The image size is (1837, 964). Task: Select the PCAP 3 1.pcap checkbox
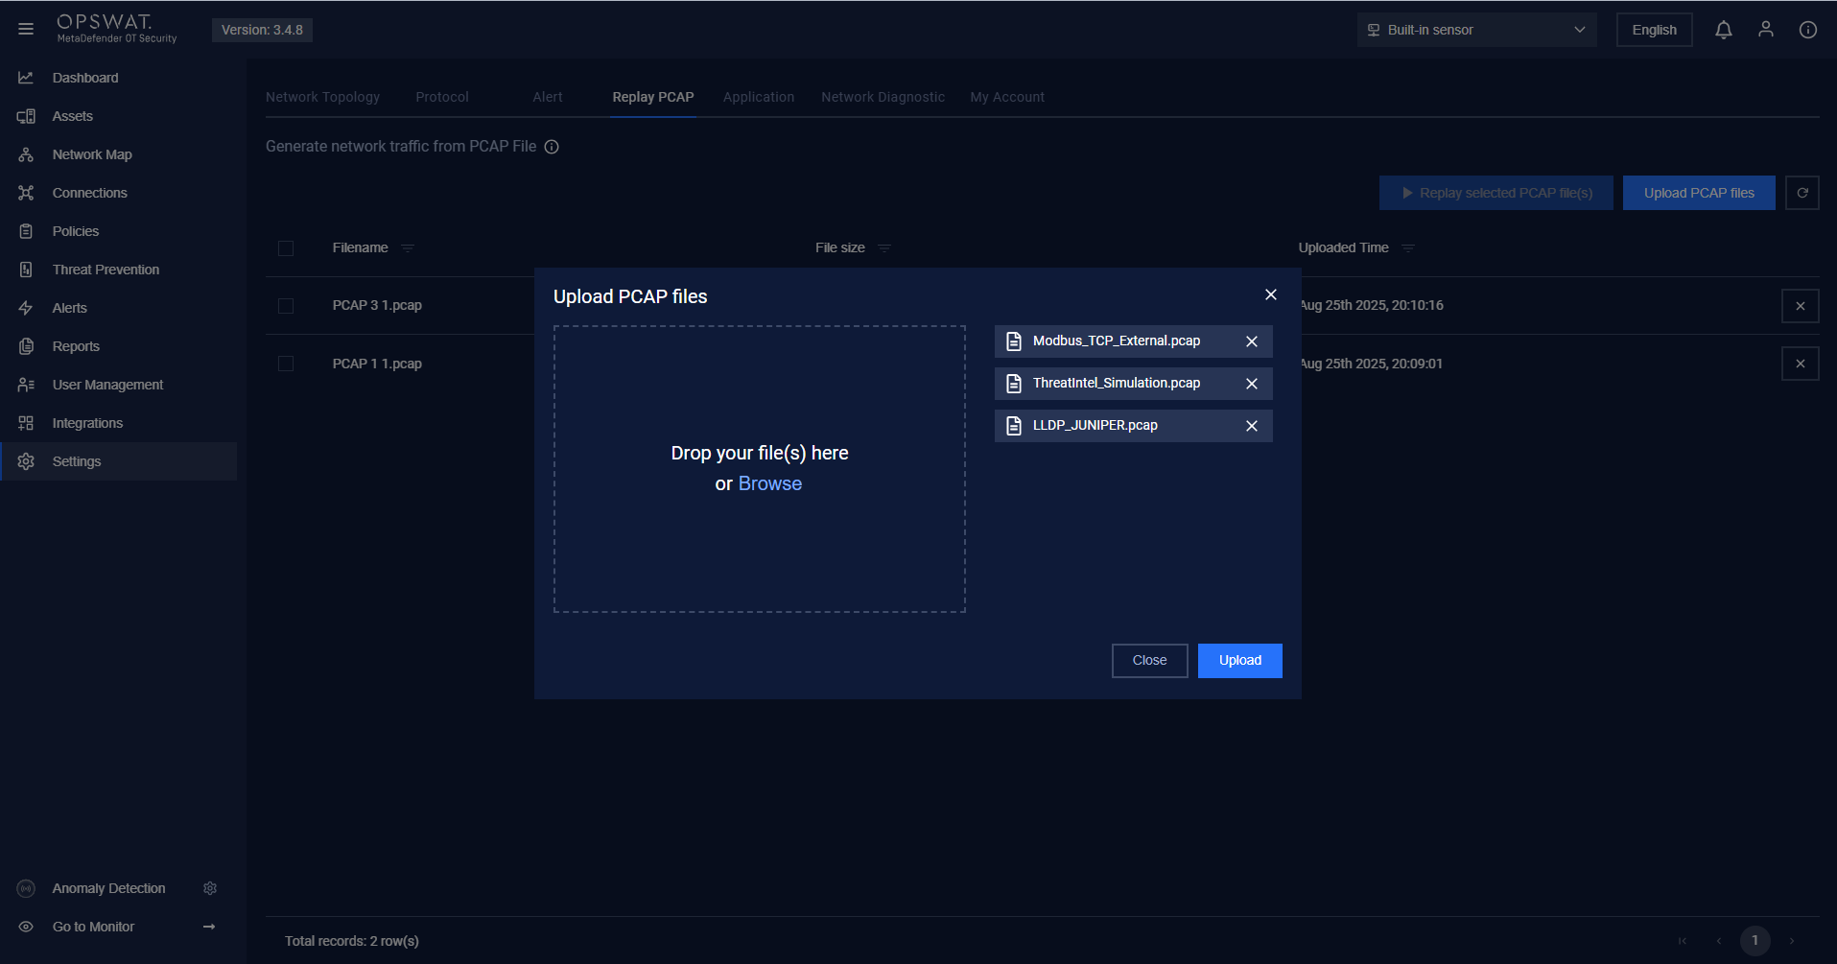point(286,306)
